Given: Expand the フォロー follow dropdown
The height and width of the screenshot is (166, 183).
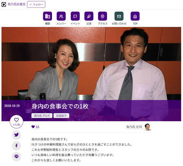Looking at the screenshot, I should [36, 4].
